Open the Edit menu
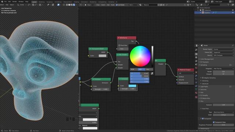This screenshot has width=235, height=132. coord(10,1)
